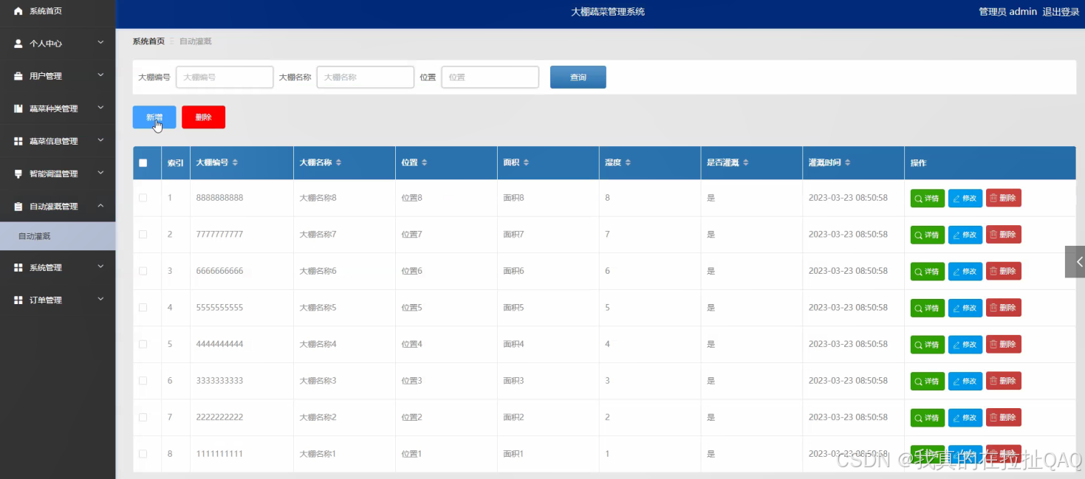Check the checkbox for row 4444444444
Image resolution: width=1085 pixels, height=479 pixels.
click(x=143, y=344)
